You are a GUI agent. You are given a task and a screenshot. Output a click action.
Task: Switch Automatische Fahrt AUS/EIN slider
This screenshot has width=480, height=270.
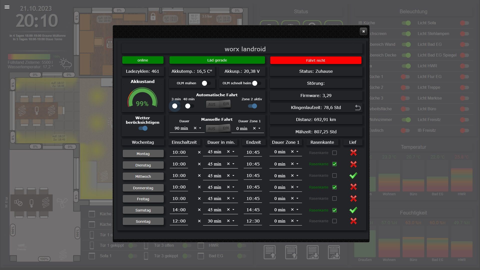[218, 104]
